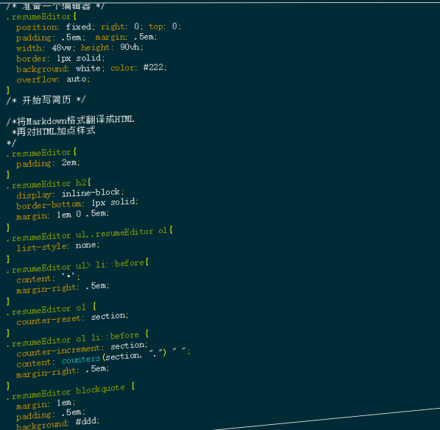Click the '.resumeEditor ul,.resumeEditor ol{' selector line
This screenshot has height=430, width=440.
tap(90, 234)
